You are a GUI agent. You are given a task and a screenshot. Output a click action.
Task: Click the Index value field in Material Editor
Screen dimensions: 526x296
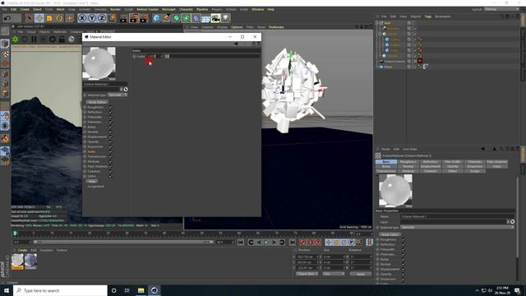click(x=153, y=56)
